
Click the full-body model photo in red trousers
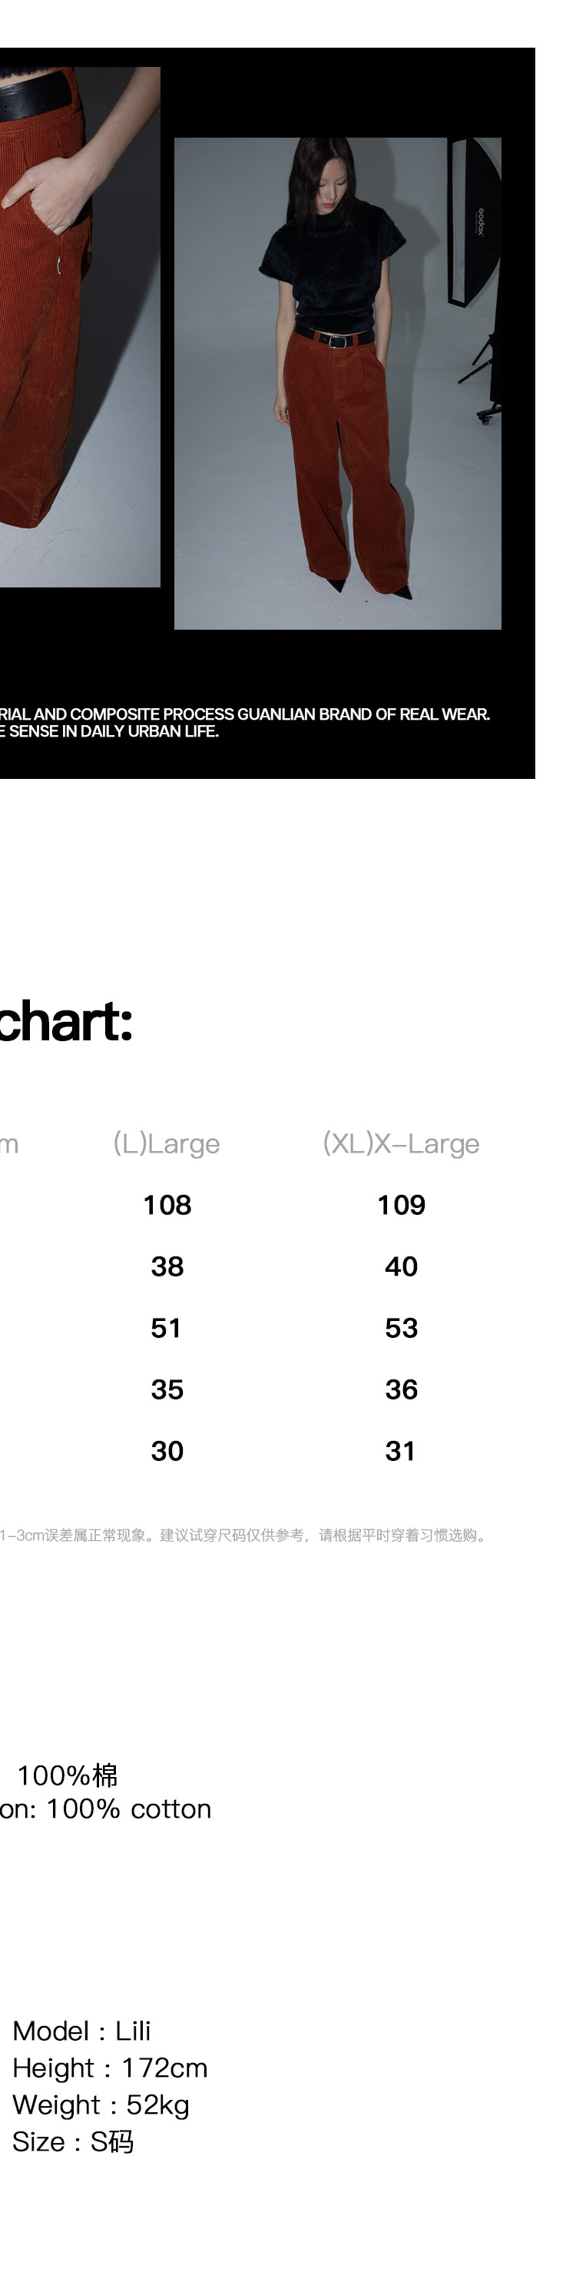pyautogui.click(x=337, y=383)
